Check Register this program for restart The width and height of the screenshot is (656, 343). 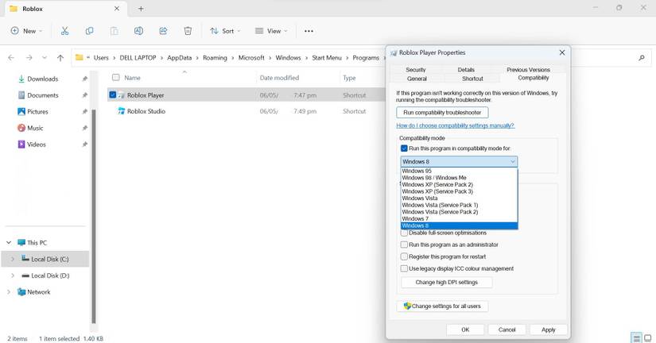pyautogui.click(x=404, y=256)
